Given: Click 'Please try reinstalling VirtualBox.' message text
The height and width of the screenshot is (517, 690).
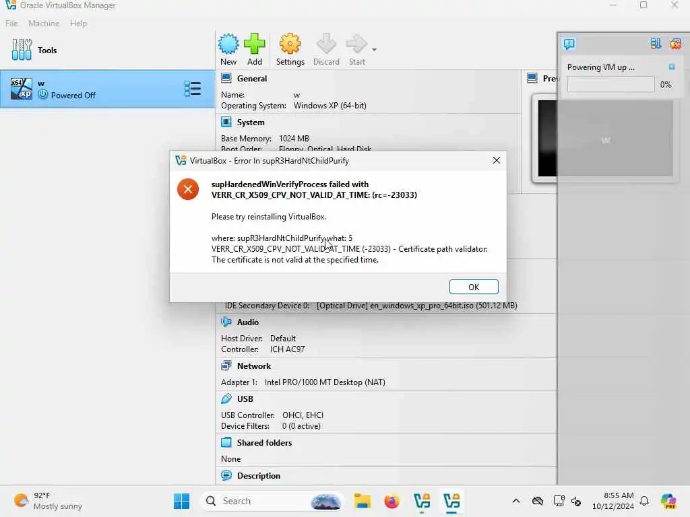Looking at the screenshot, I should tap(268, 217).
